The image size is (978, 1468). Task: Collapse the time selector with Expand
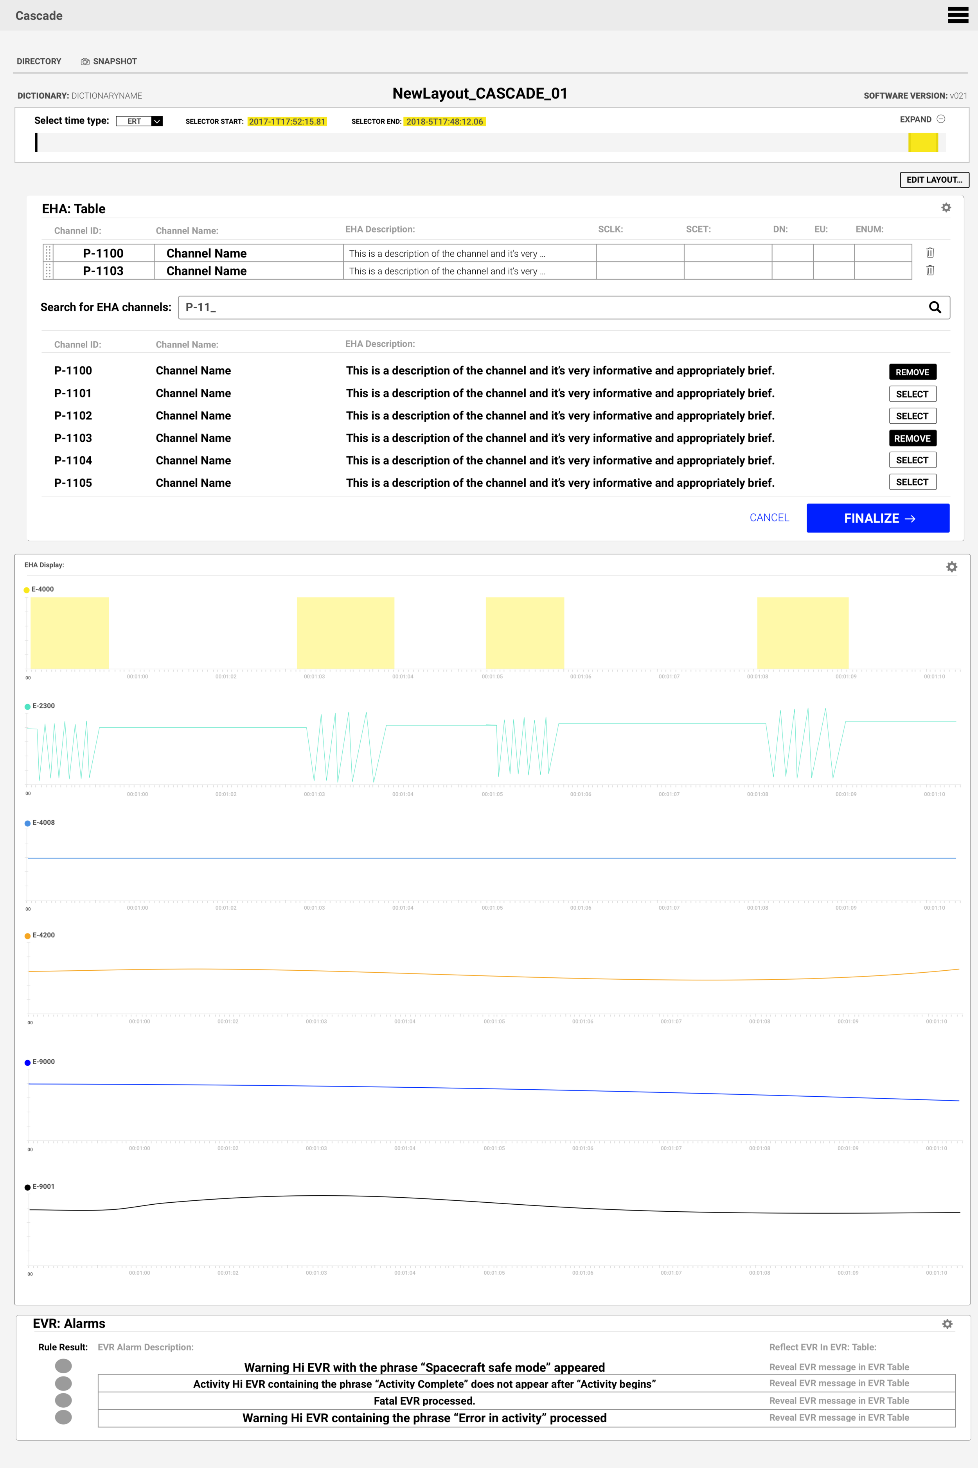(922, 119)
